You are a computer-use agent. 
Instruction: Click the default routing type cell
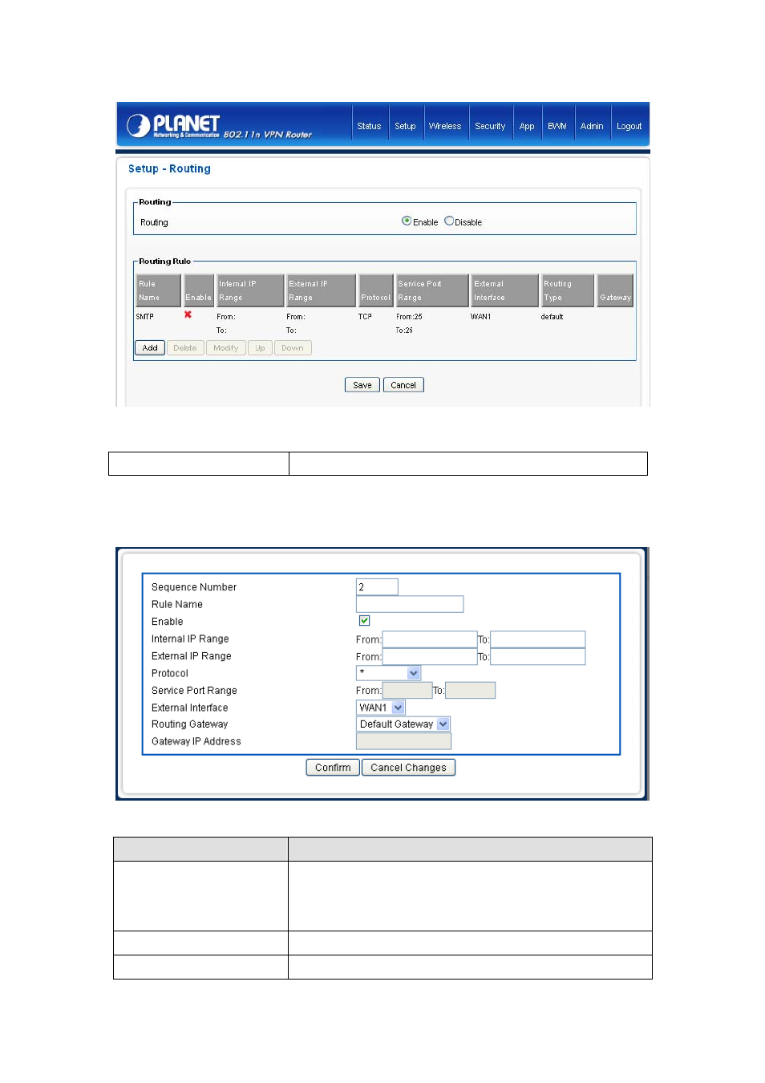[552, 317]
